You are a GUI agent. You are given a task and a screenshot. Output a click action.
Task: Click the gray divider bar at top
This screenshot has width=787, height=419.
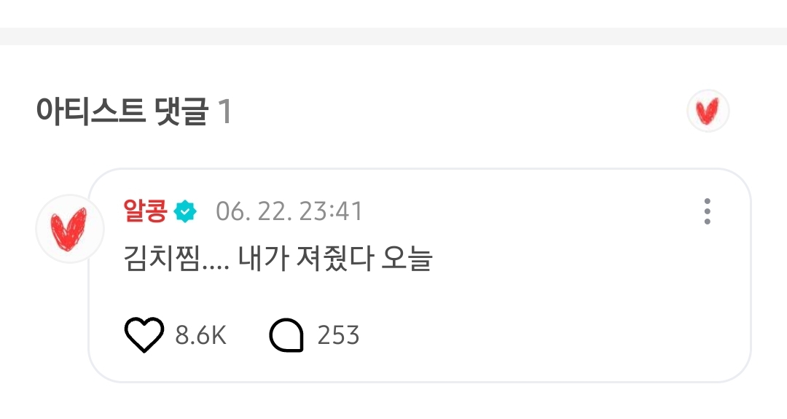[393, 36]
